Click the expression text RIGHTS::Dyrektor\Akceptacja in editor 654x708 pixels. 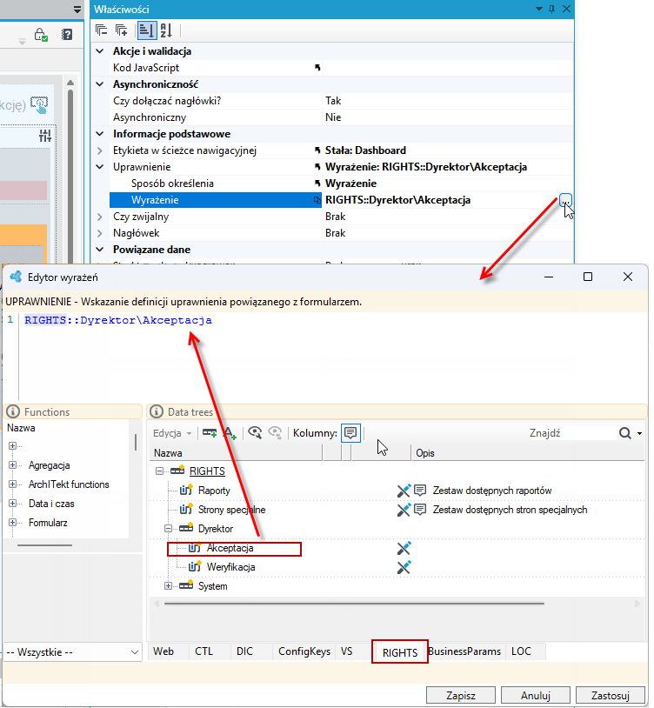click(117, 320)
